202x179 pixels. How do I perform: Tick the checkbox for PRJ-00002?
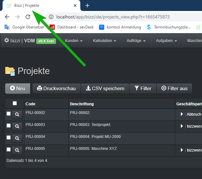pyautogui.click(x=8, y=114)
